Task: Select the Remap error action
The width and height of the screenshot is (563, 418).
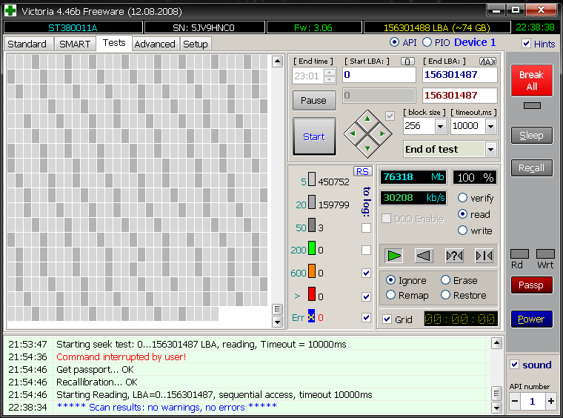Action: coord(390,295)
